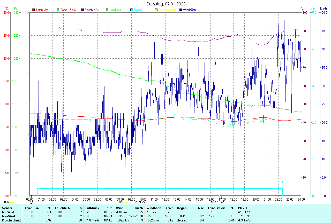Click the Temp. 2m column header in table
The image size is (331, 223).
[x=32, y=208]
